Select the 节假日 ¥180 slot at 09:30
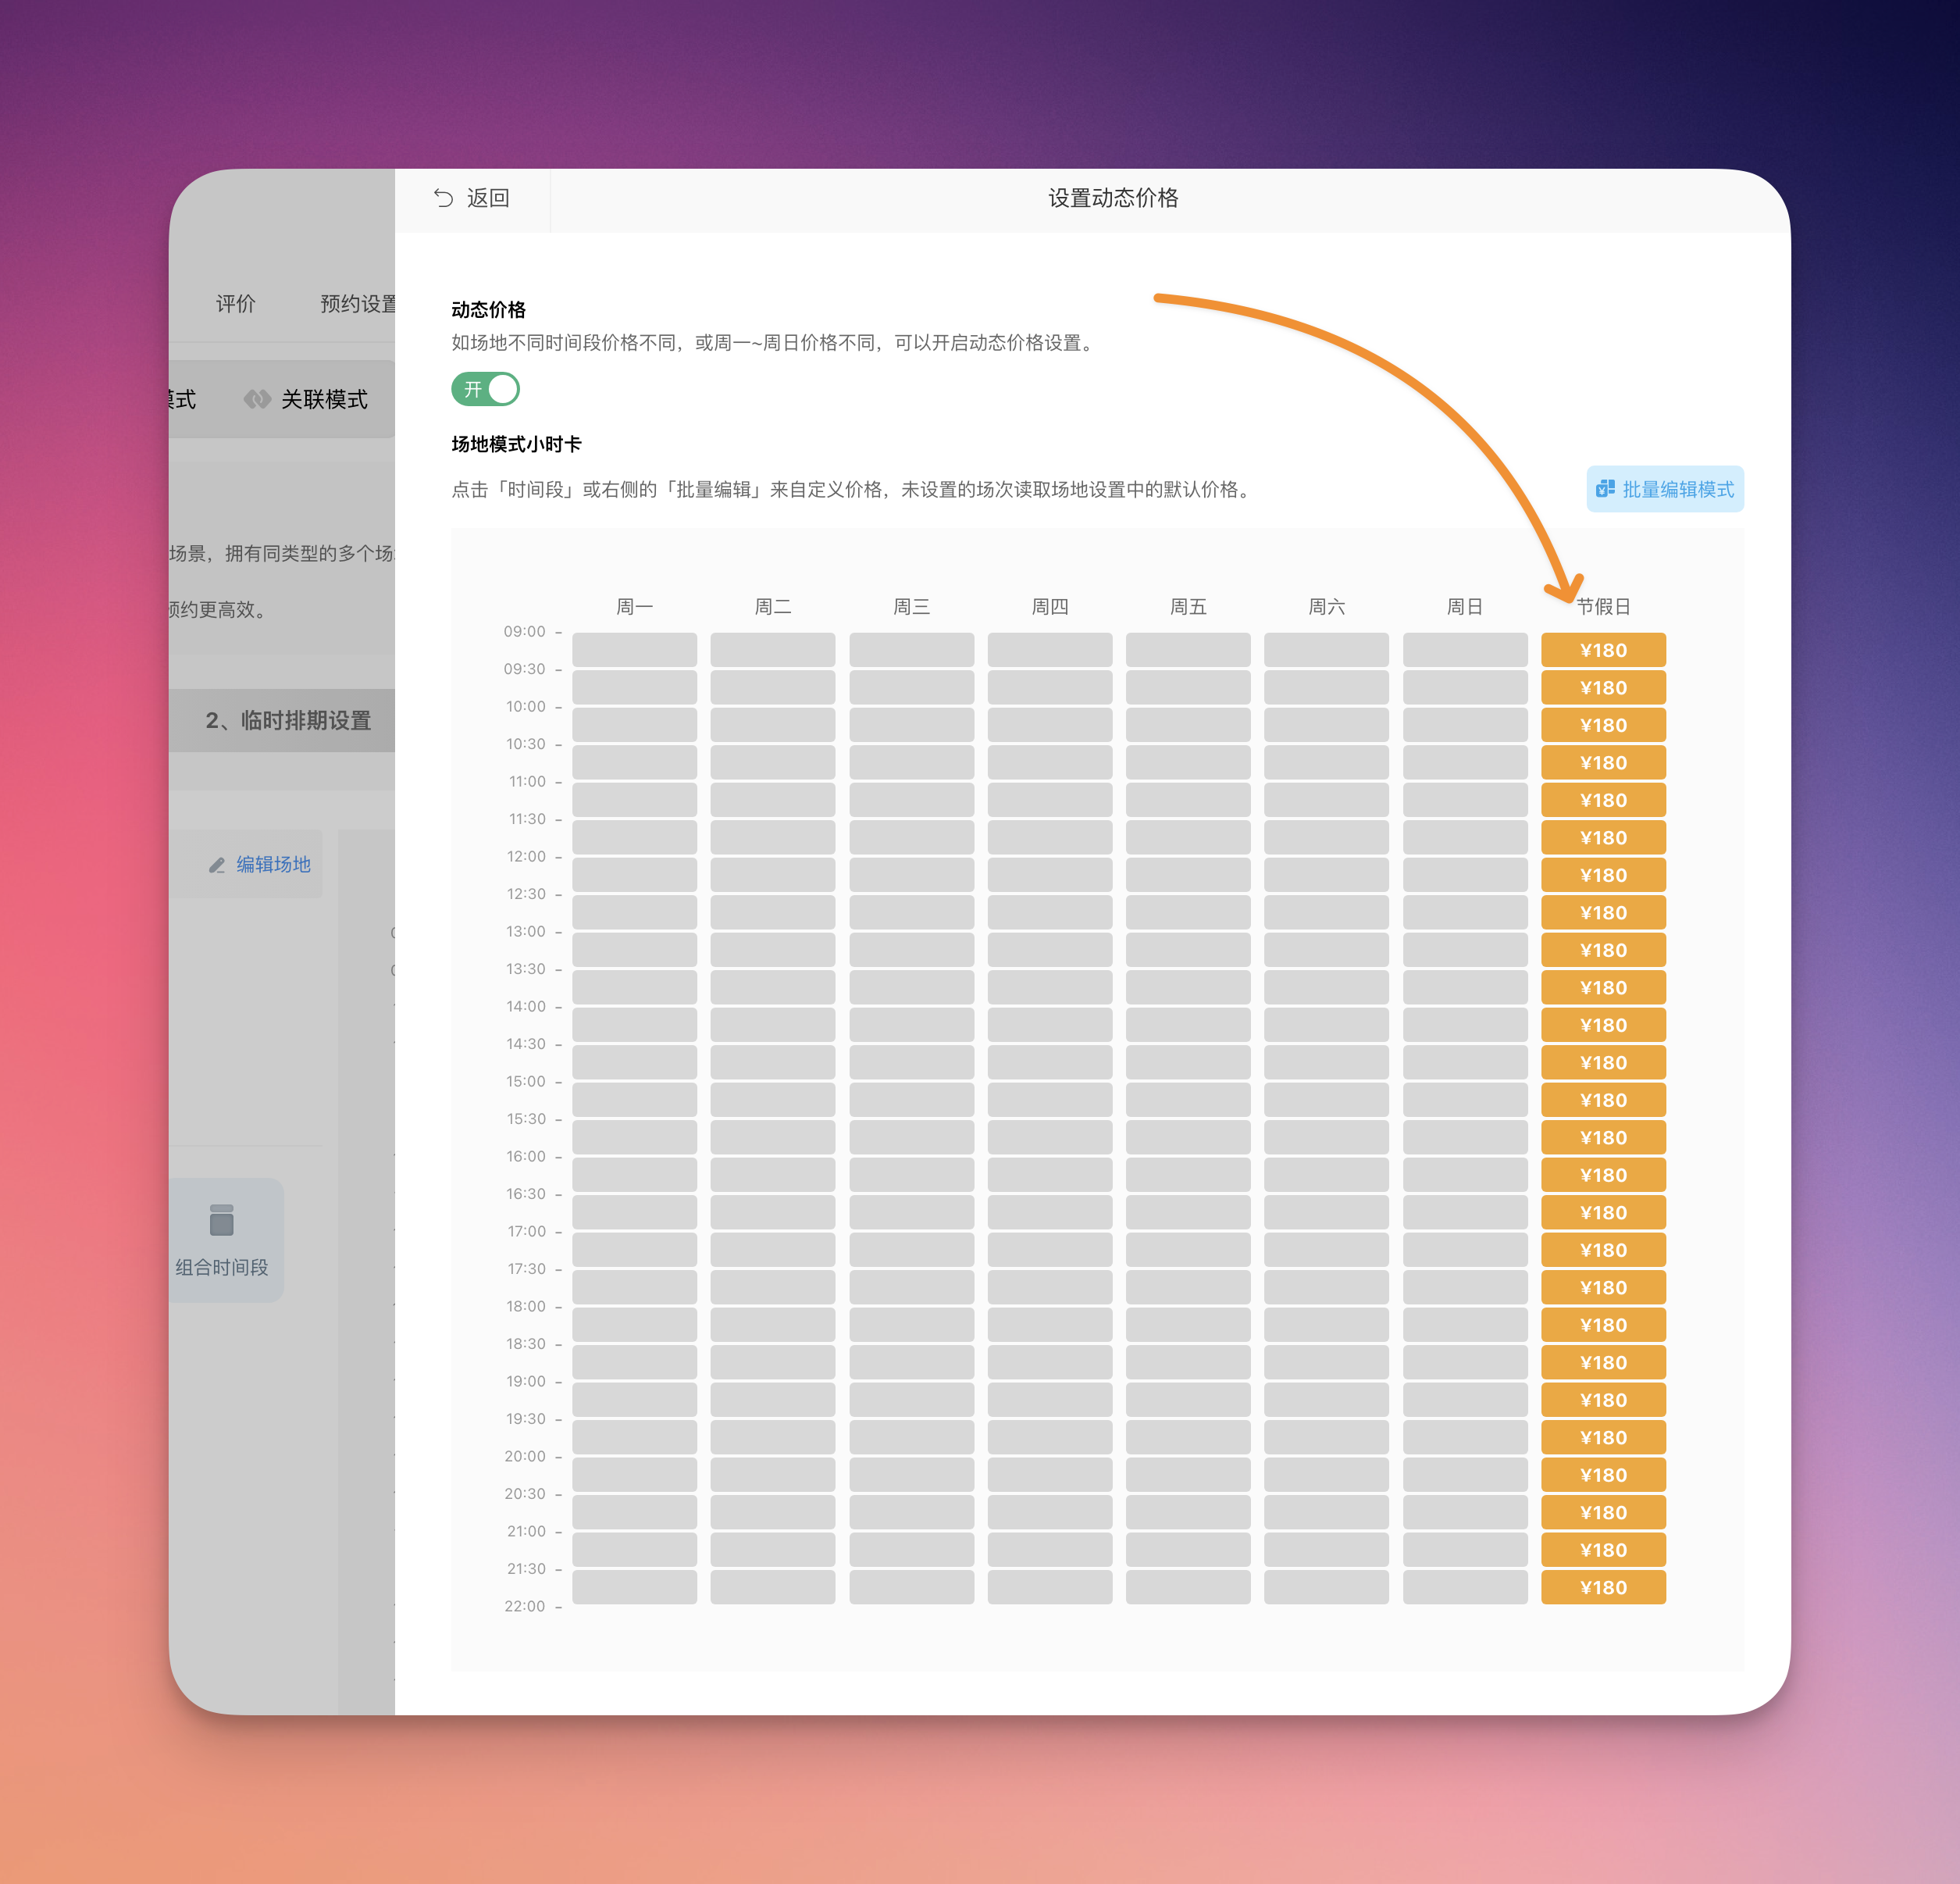 pos(1603,687)
